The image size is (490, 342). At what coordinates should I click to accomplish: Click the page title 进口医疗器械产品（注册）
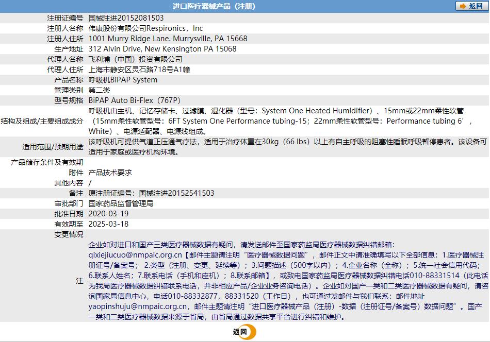pos(214,6)
